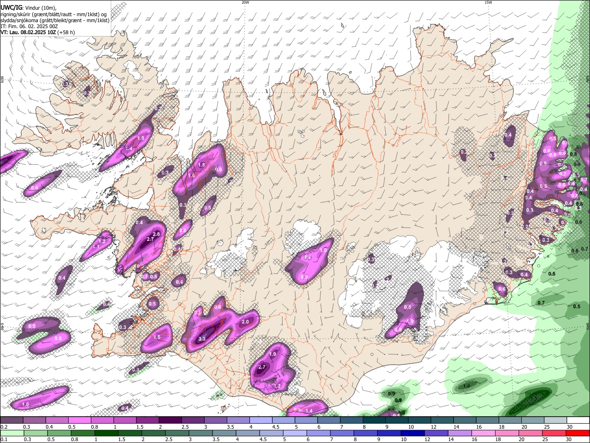590x443 pixels.
Task: Pick the darkest purple swatch between 2 and 2.5
Action: tap(171, 420)
